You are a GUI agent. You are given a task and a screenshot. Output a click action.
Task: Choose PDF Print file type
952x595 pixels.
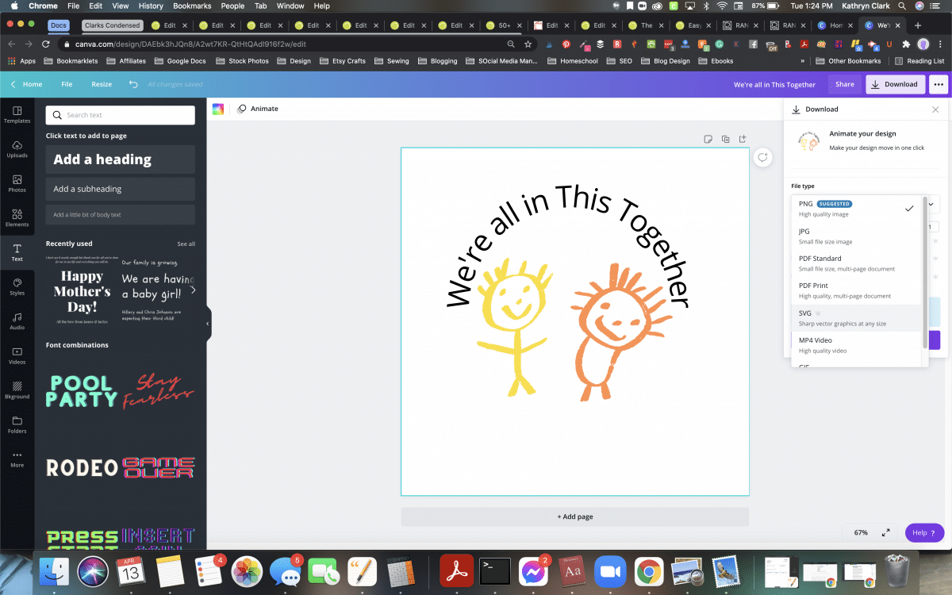point(858,290)
